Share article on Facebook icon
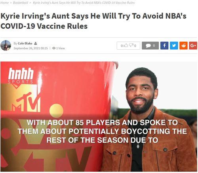 click(164, 46)
